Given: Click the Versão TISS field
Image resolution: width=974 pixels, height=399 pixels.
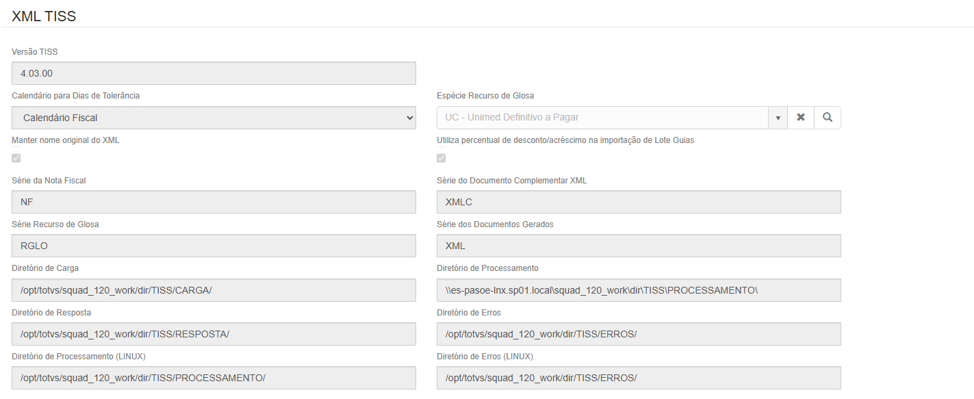Looking at the screenshot, I should [214, 73].
